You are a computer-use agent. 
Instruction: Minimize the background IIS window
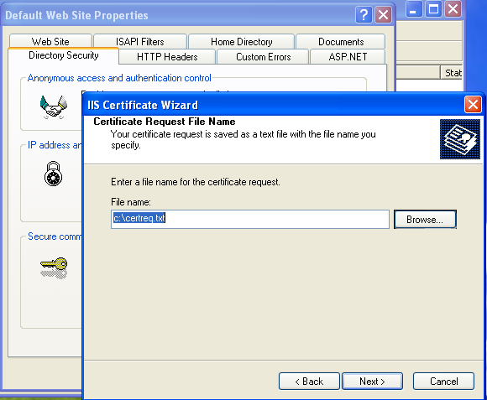coord(414,9)
